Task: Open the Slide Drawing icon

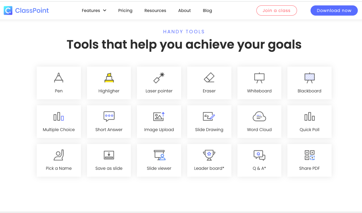Action: (x=209, y=116)
